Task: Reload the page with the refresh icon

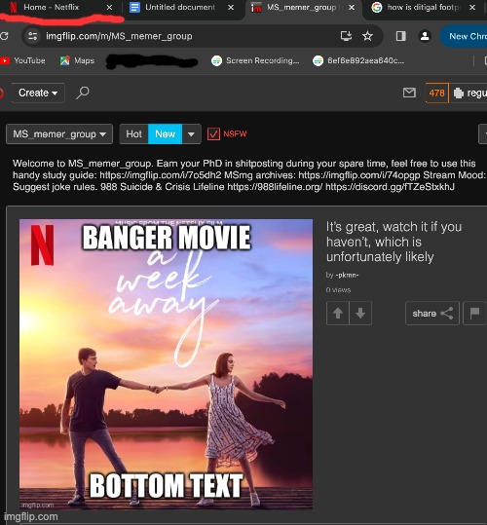Action: coord(4,36)
